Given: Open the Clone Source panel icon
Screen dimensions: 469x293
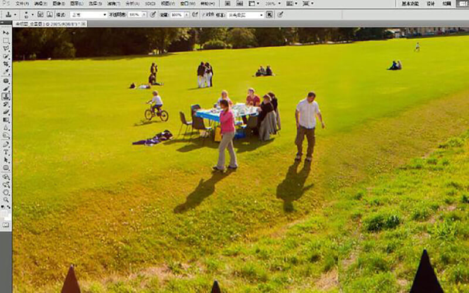Looking at the screenshot, I should coord(49,15).
